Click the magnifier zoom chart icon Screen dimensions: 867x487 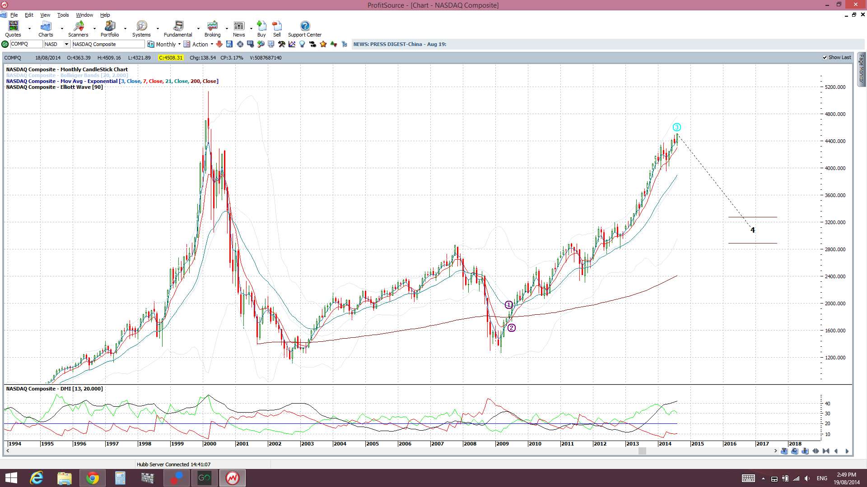pos(261,44)
